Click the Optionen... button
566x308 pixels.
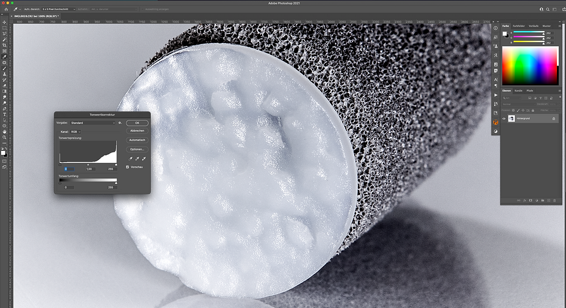coord(137,149)
